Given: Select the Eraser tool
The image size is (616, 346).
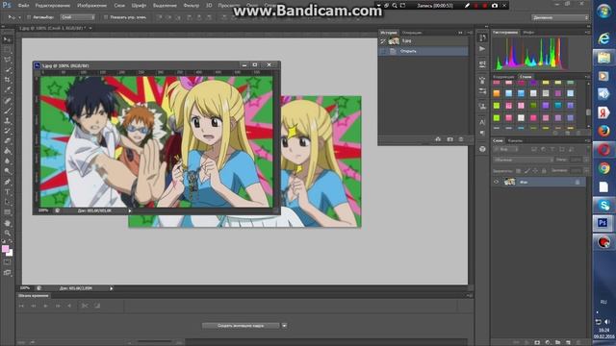Looking at the screenshot, I should tap(7, 141).
